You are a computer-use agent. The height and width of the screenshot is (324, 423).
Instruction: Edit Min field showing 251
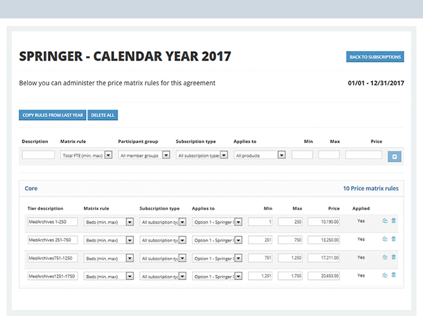pyautogui.click(x=260, y=239)
